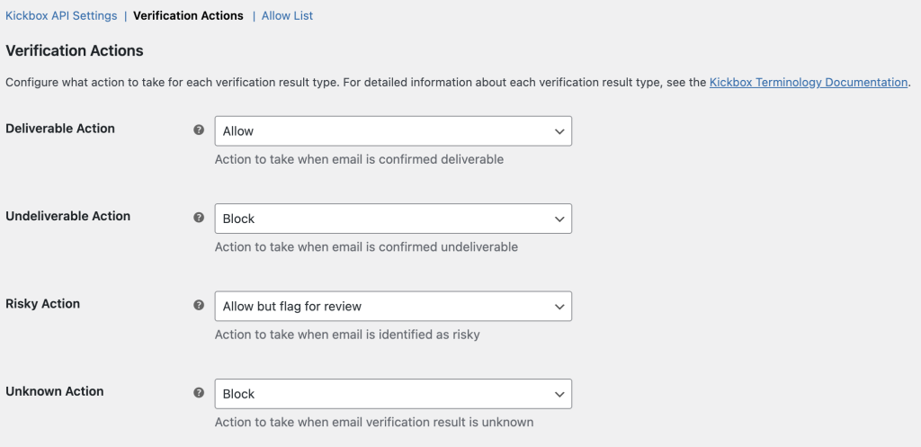Switch to the Kickbox API Settings tab
921x447 pixels.
click(x=61, y=15)
